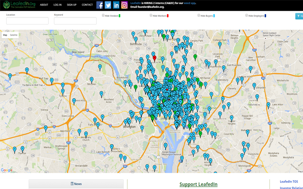The width and height of the screenshot is (303, 189).
Task: Open the LeafedIn TOS link
Action: point(289,181)
